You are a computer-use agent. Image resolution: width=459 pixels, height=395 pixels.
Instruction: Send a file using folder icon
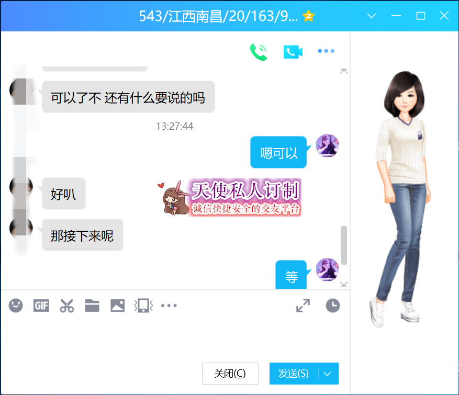pos(92,306)
